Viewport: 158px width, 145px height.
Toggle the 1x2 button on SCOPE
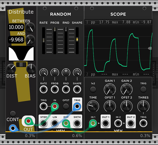point(93,89)
